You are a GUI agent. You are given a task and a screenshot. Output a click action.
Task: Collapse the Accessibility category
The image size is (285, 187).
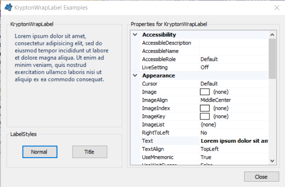pos(135,35)
